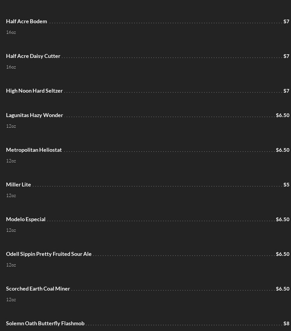Click $7 price next to Half Acre Bodem
Image resolution: width=291 pixels, height=331 pixels.
pos(286,21)
